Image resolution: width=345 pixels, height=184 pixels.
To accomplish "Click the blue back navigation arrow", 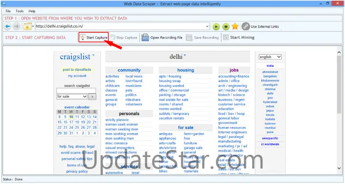I will pos(8,27).
